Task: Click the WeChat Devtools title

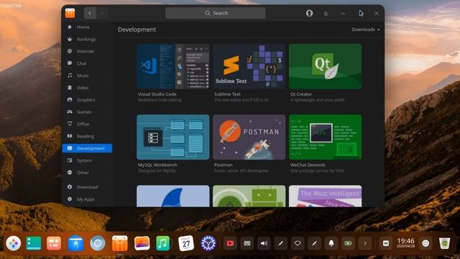Action: click(x=308, y=165)
